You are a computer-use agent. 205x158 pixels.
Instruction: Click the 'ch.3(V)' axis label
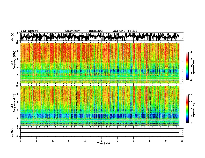(12, 132)
